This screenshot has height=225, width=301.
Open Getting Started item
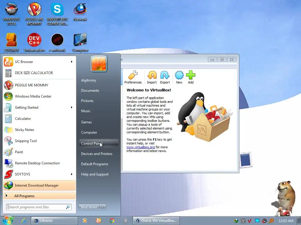(x=39, y=107)
